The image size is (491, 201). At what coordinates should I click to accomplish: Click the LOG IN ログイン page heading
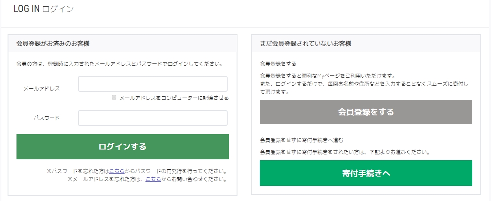point(44,9)
